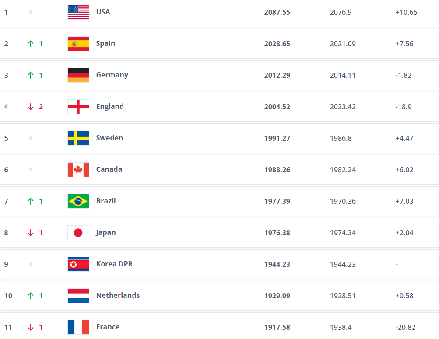Select Germany's previous points 2014.11
The height and width of the screenshot is (339, 439).
pos(342,75)
